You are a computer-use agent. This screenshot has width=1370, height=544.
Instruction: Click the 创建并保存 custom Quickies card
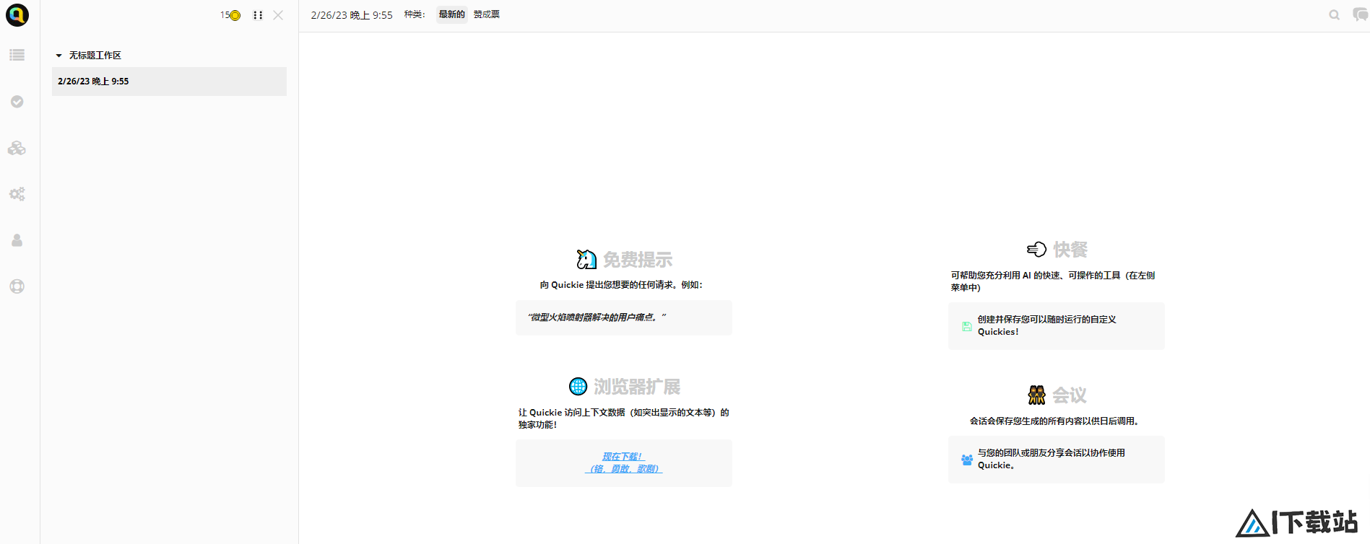1057,326
